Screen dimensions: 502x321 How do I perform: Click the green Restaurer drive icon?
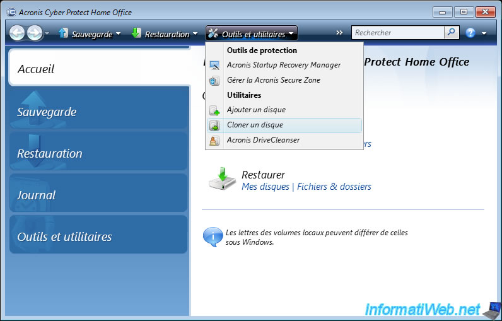(x=222, y=179)
